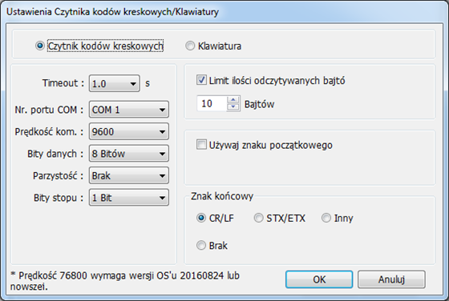Click the byte count field showing 10
Viewport: 449px width, 301px height.
[x=212, y=103]
